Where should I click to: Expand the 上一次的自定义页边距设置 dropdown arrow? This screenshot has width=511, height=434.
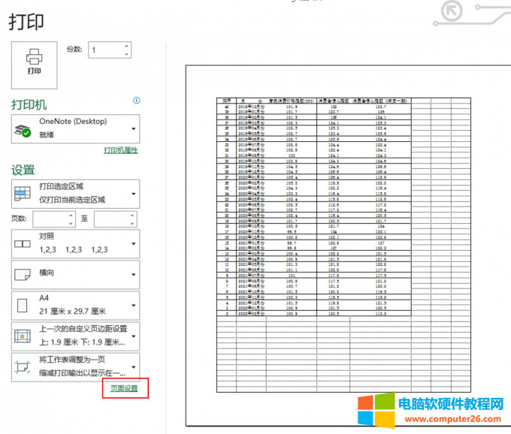133,336
